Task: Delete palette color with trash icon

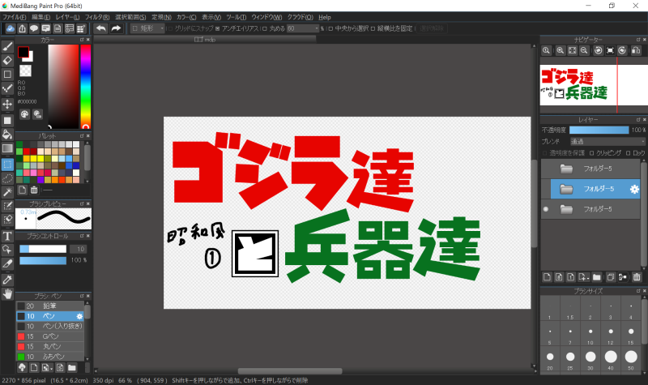Action: (x=34, y=190)
